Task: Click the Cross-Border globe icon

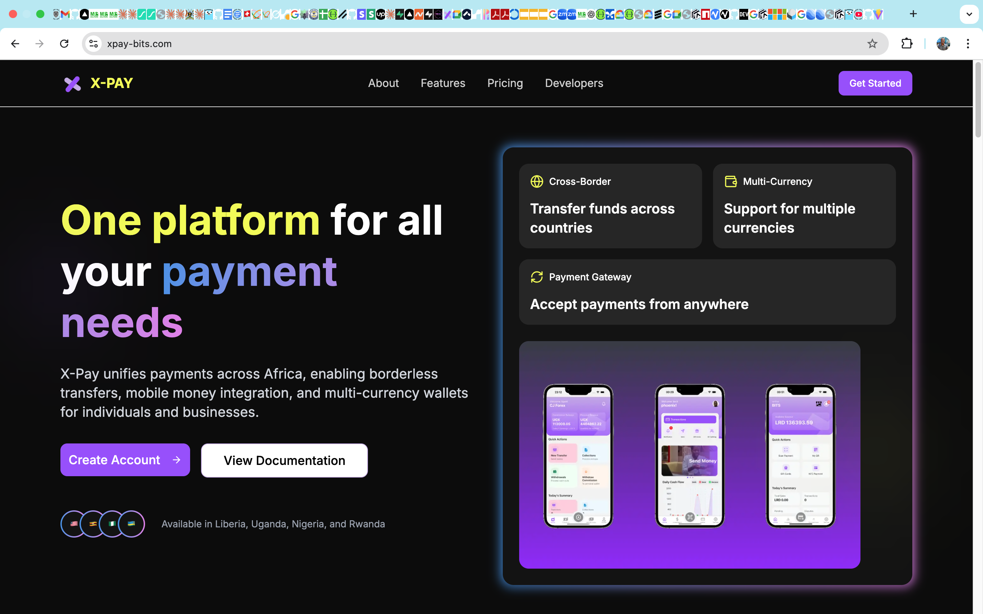Action: click(x=537, y=181)
